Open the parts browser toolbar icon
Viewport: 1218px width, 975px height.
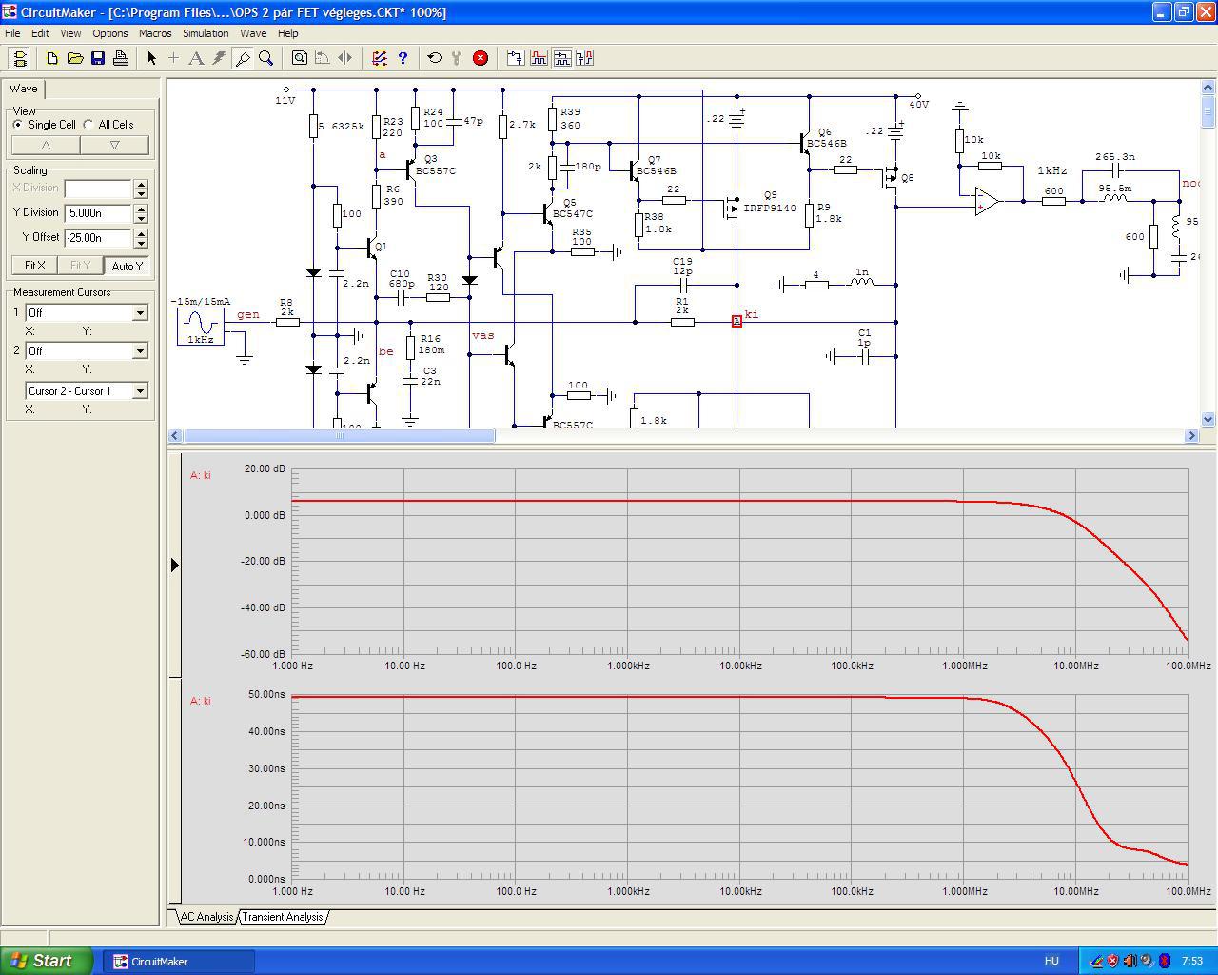point(380,58)
